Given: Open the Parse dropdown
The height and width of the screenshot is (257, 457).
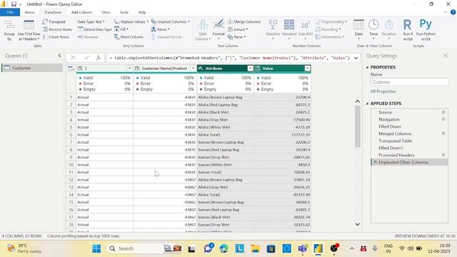Looking at the screenshot, I should 236,37.
